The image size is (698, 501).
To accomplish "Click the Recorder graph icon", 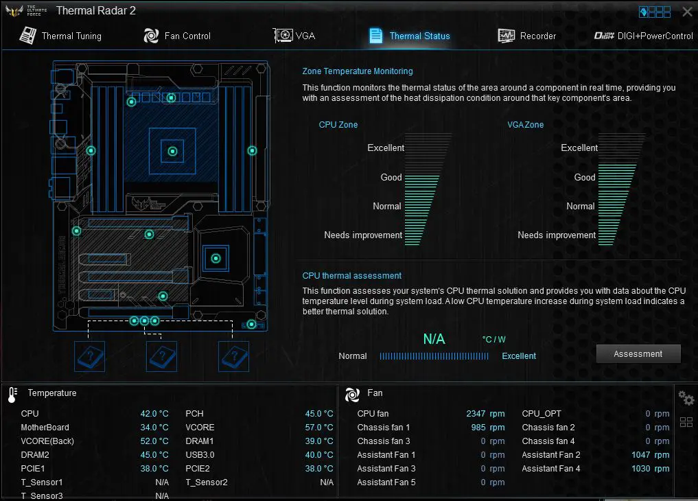I will click(506, 36).
